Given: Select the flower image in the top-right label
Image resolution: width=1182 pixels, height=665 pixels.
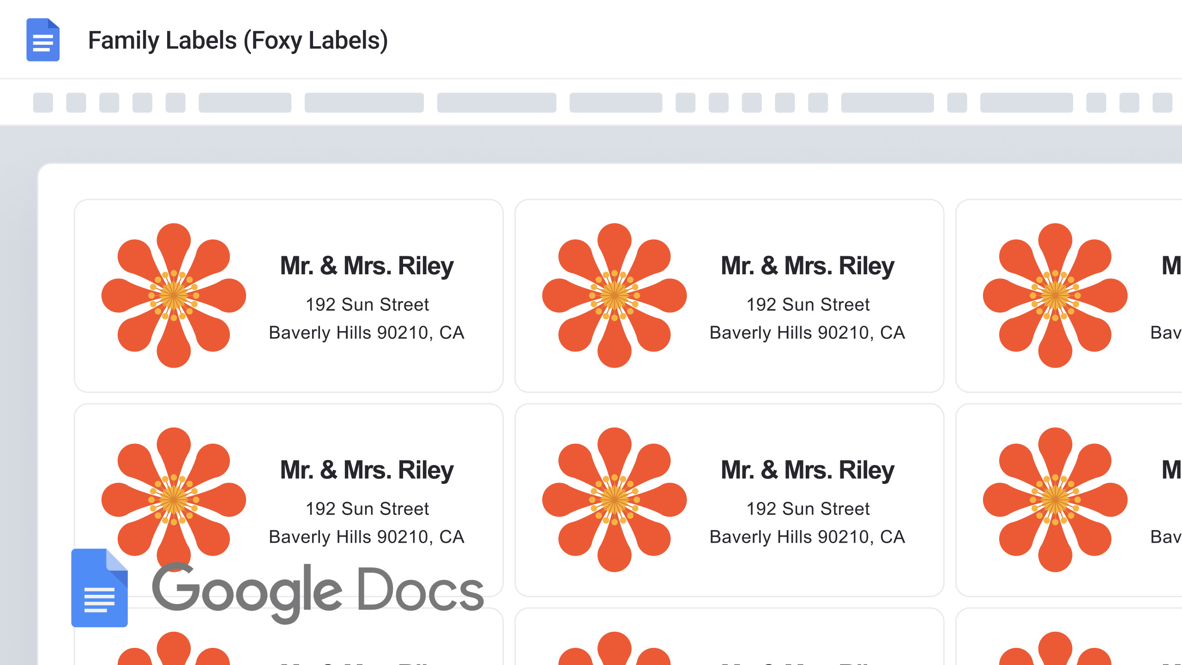Looking at the screenshot, I should point(1055,296).
